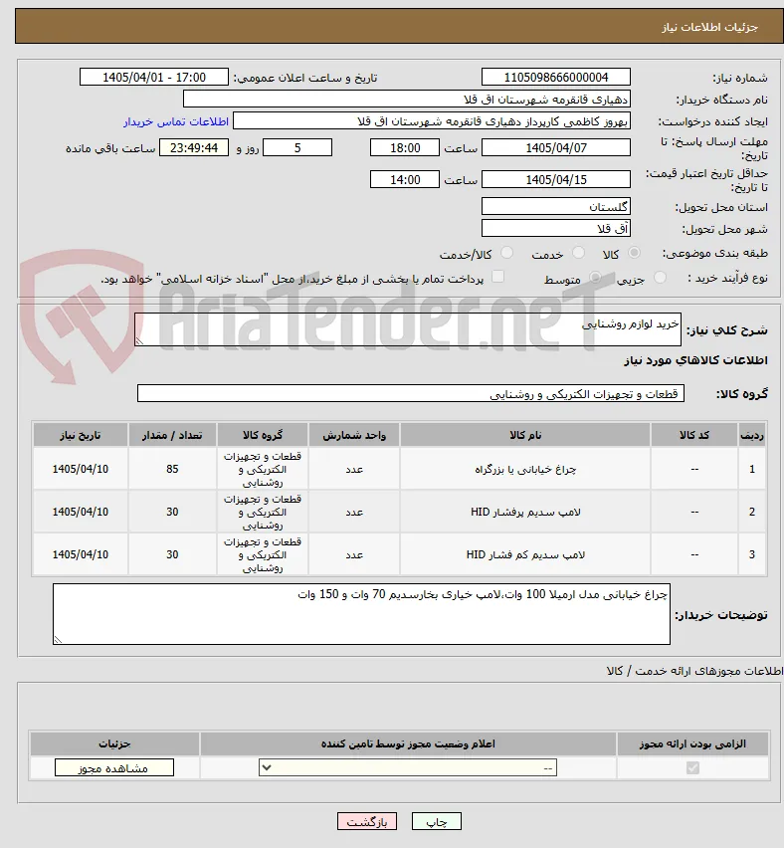
Task: Click the row number 1 cell
Action: click(x=752, y=470)
